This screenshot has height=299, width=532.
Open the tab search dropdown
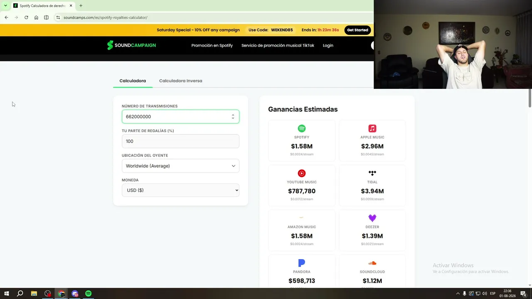(x=5, y=6)
